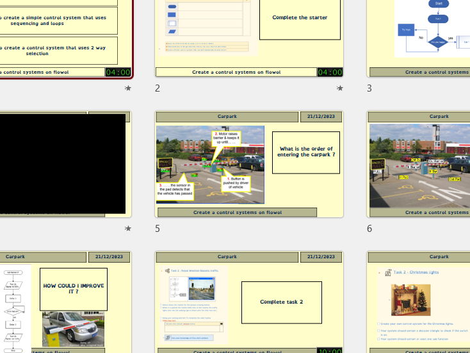Click the slide number '5' label
This screenshot has width=470, height=353.
tap(158, 229)
